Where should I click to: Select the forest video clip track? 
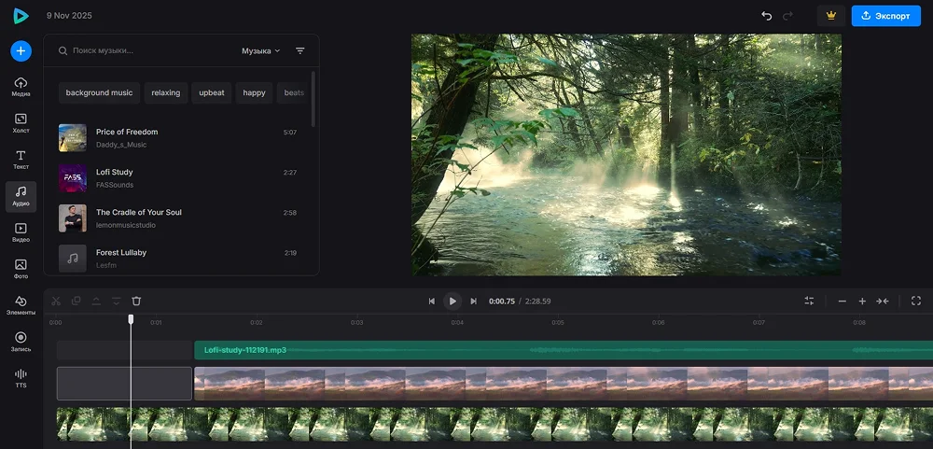tap(494, 424)
